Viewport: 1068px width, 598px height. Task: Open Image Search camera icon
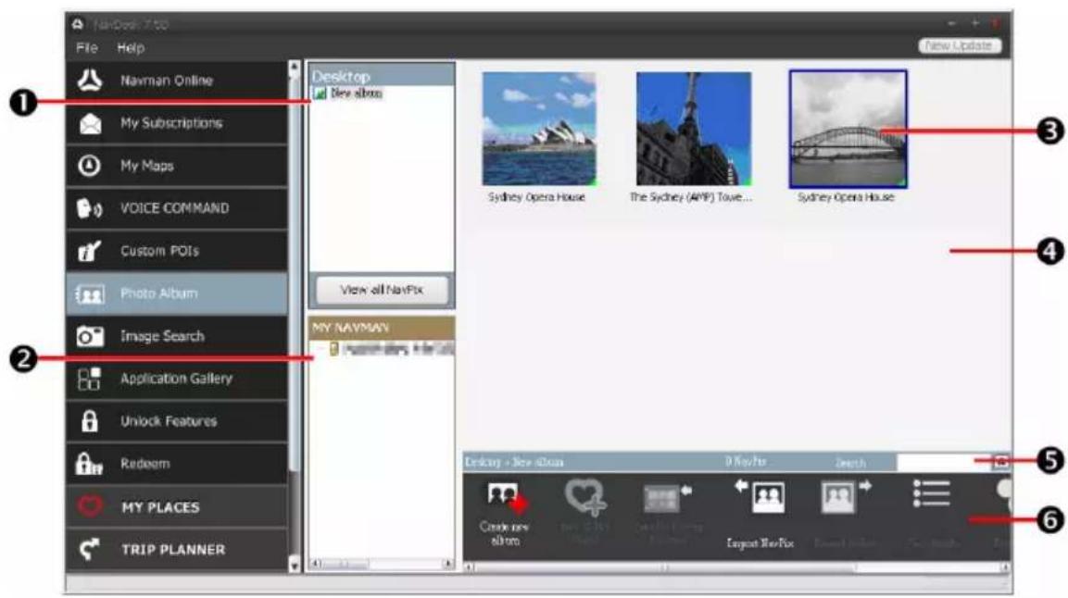click(90, 336)
